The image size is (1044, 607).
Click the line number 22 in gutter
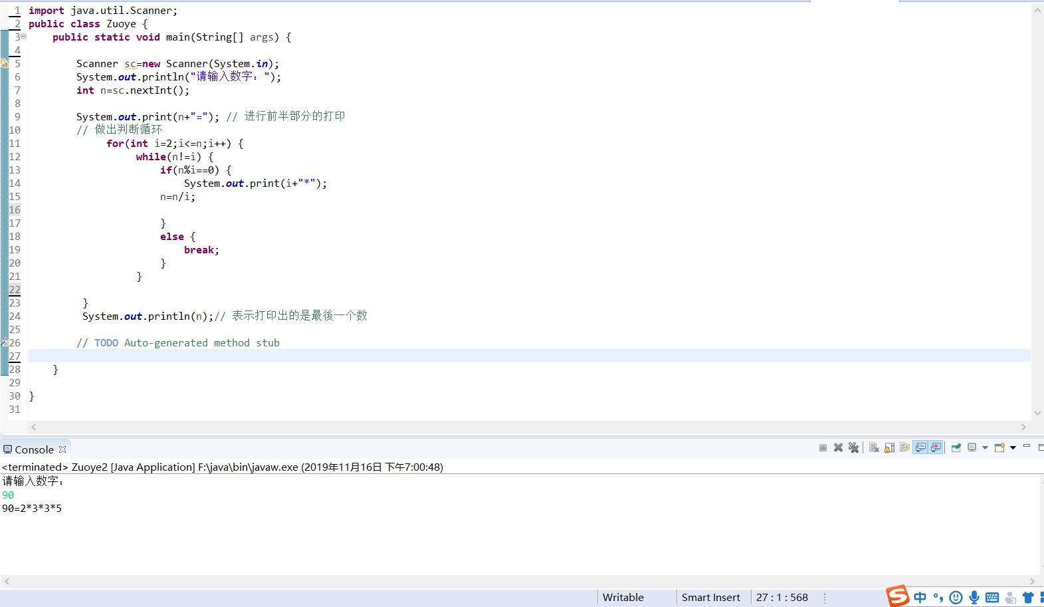click(x=15, y=289)
